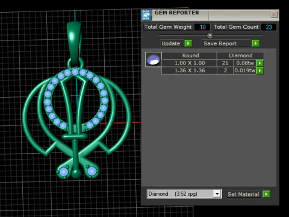Select the bottom-right large gem on pendant

point(92,171)
